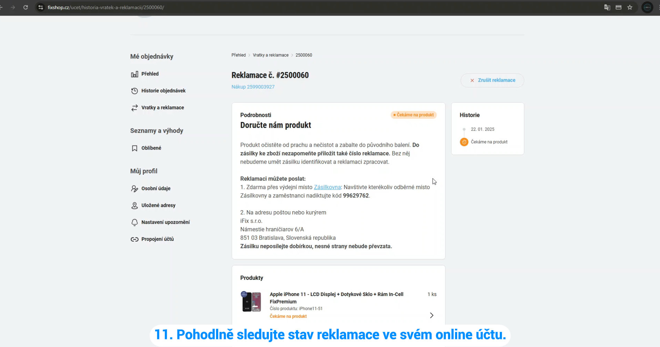Bookmark this page with the star icon
Screen dimensions: 660x347
(x=630, y=7)
